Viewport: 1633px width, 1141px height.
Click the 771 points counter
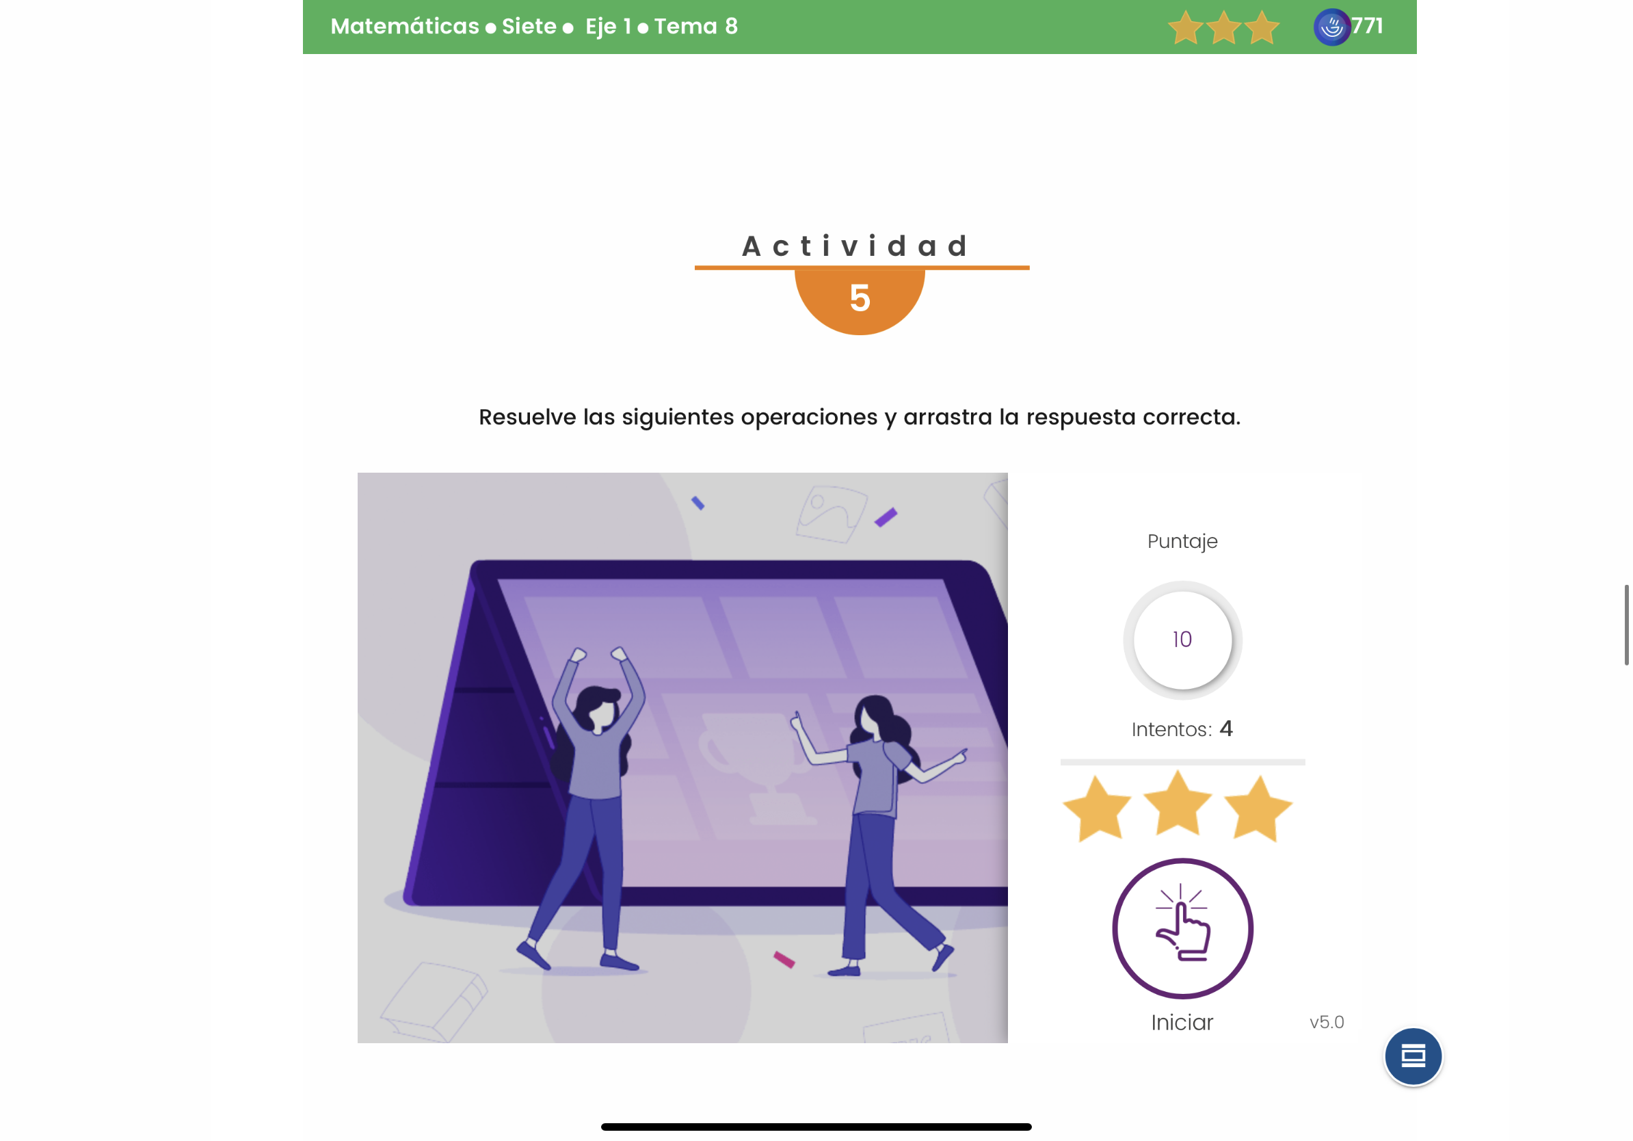pyautogui.click(x=1366, y=25)
